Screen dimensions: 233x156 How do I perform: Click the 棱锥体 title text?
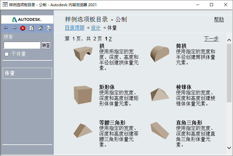coord(184,87)
